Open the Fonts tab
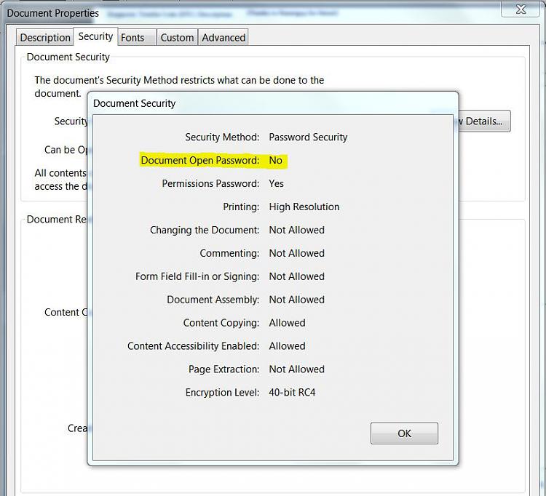 [137, 37]
